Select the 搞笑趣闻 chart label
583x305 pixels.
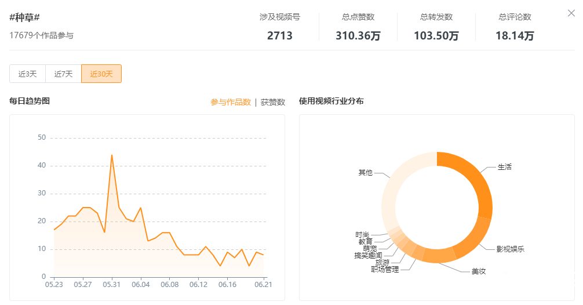(x=368, y=255)
